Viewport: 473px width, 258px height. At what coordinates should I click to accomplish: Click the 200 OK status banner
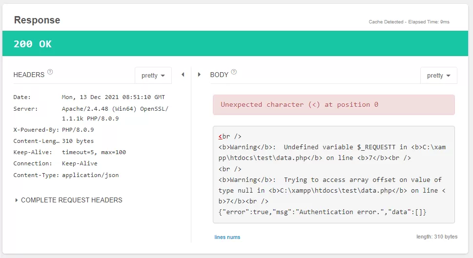(x=235, y=43)
